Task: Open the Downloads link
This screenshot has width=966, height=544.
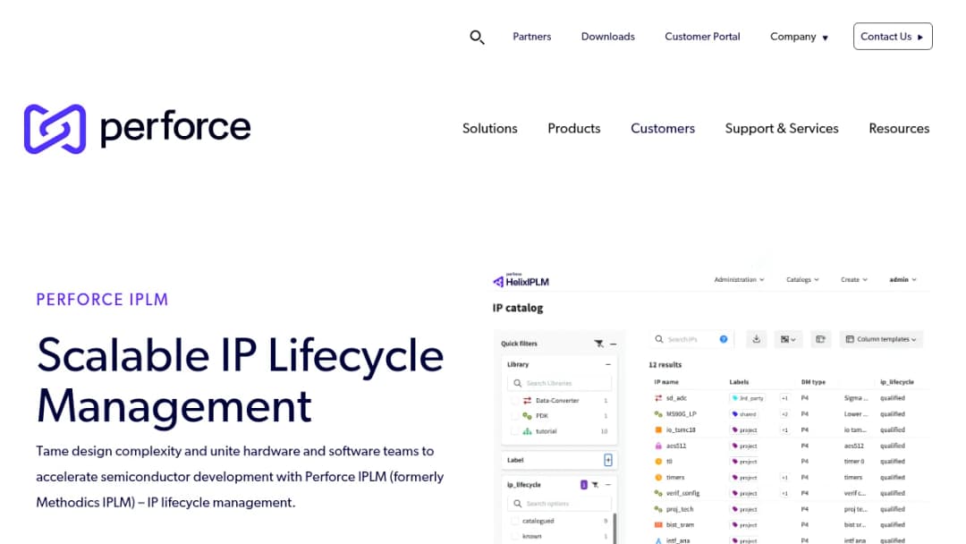Action: [x=607, y=37]
